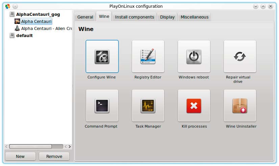The image size is (279, 166).
Task: Launch the Task Manager
Action: pyautogui.click(x=148, y=106)
